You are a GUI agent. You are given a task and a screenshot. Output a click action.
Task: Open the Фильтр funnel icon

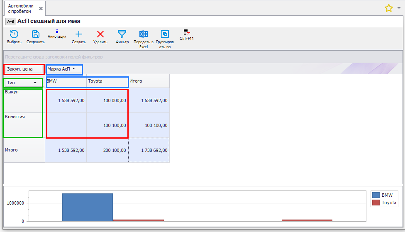122,34
